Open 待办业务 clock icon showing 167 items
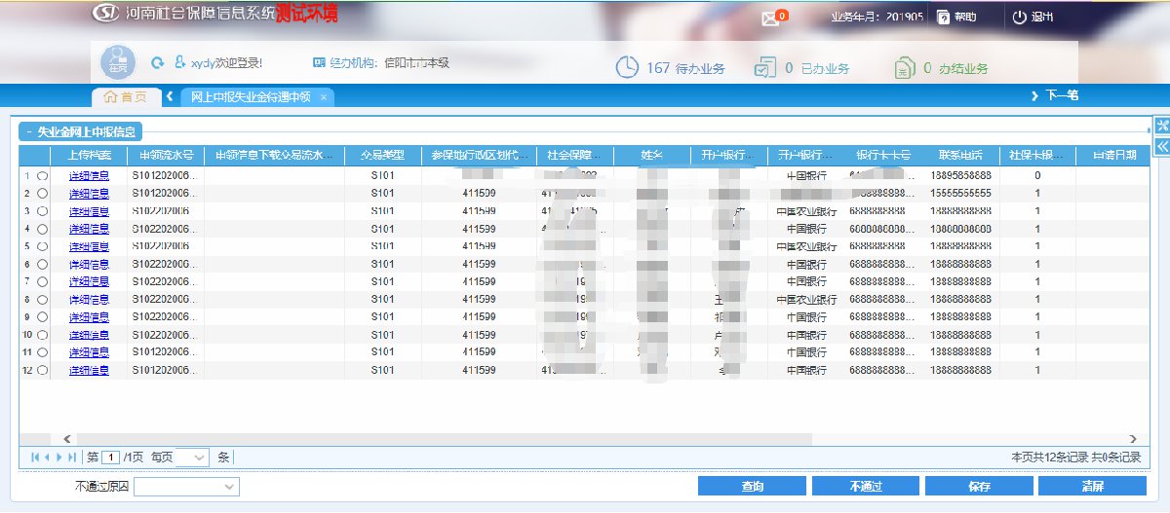 [627, 67]
